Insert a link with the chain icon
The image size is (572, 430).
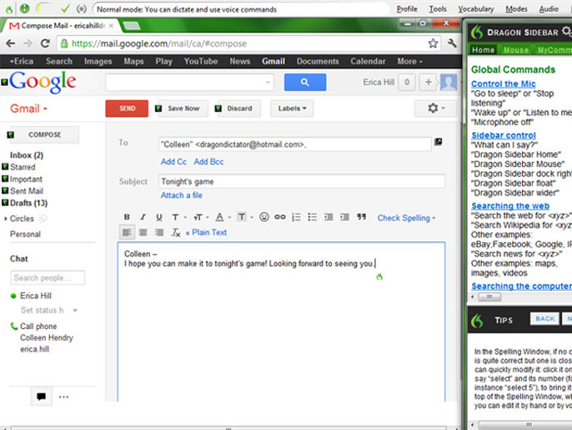pos(280,217)
